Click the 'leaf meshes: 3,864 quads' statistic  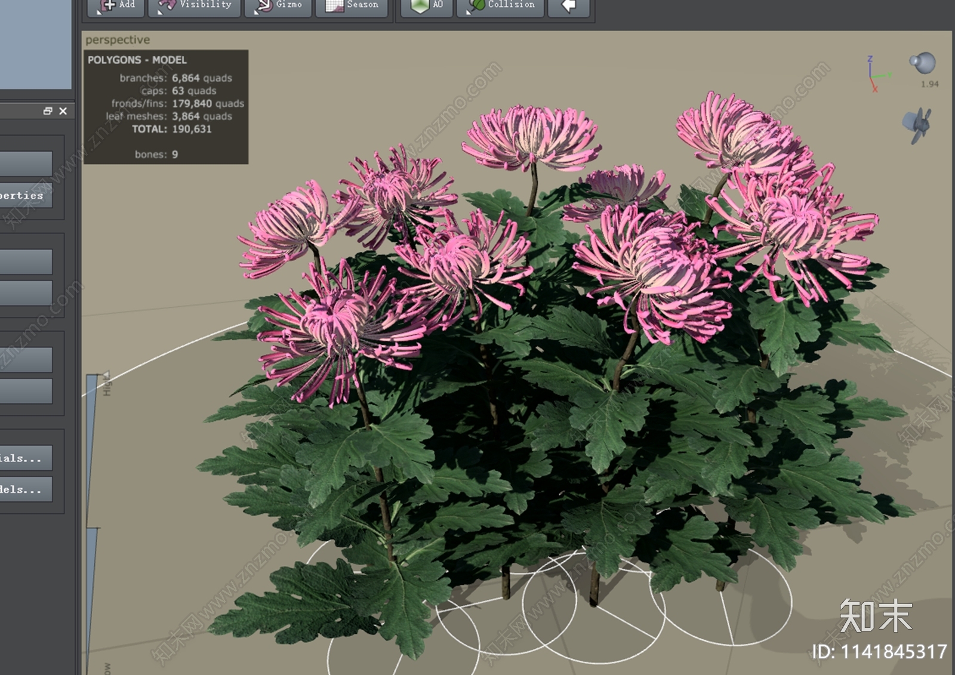click(x=169, y=116)
